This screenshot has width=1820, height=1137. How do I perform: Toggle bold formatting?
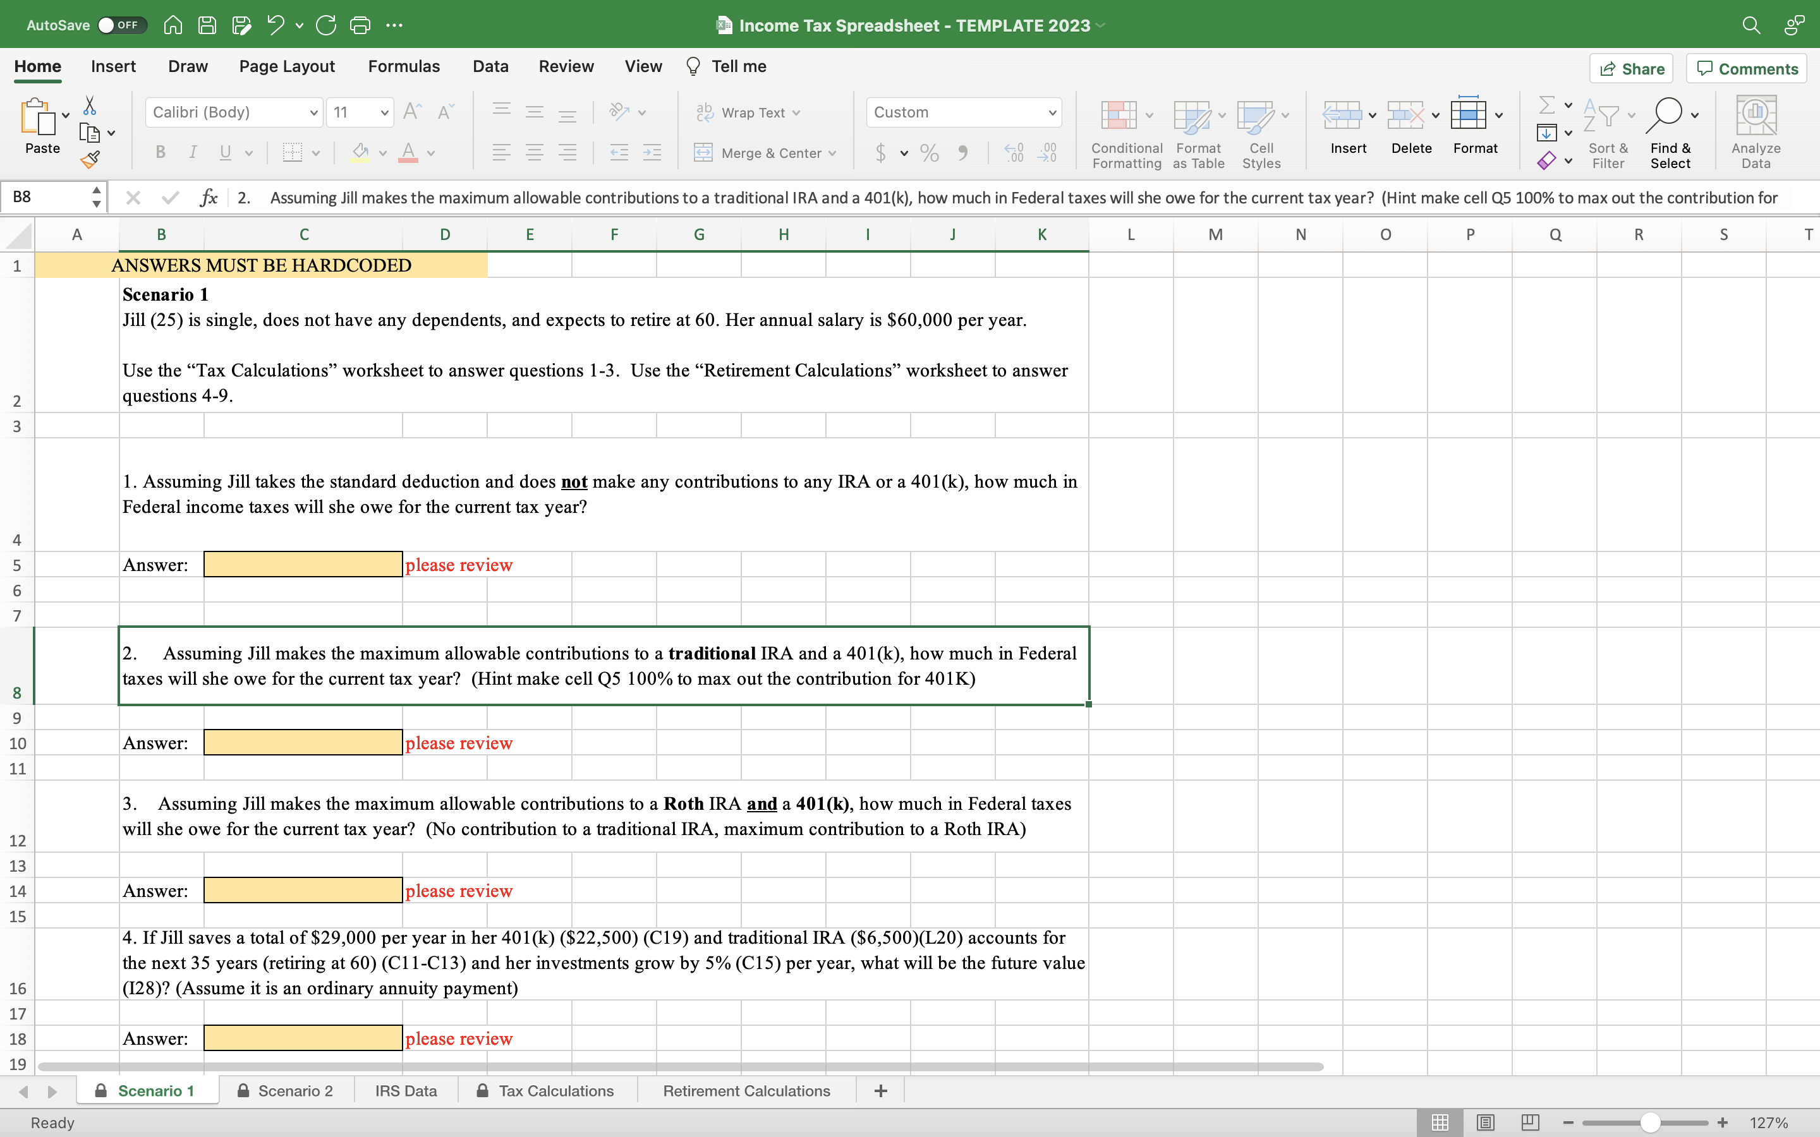coord(159,152)
